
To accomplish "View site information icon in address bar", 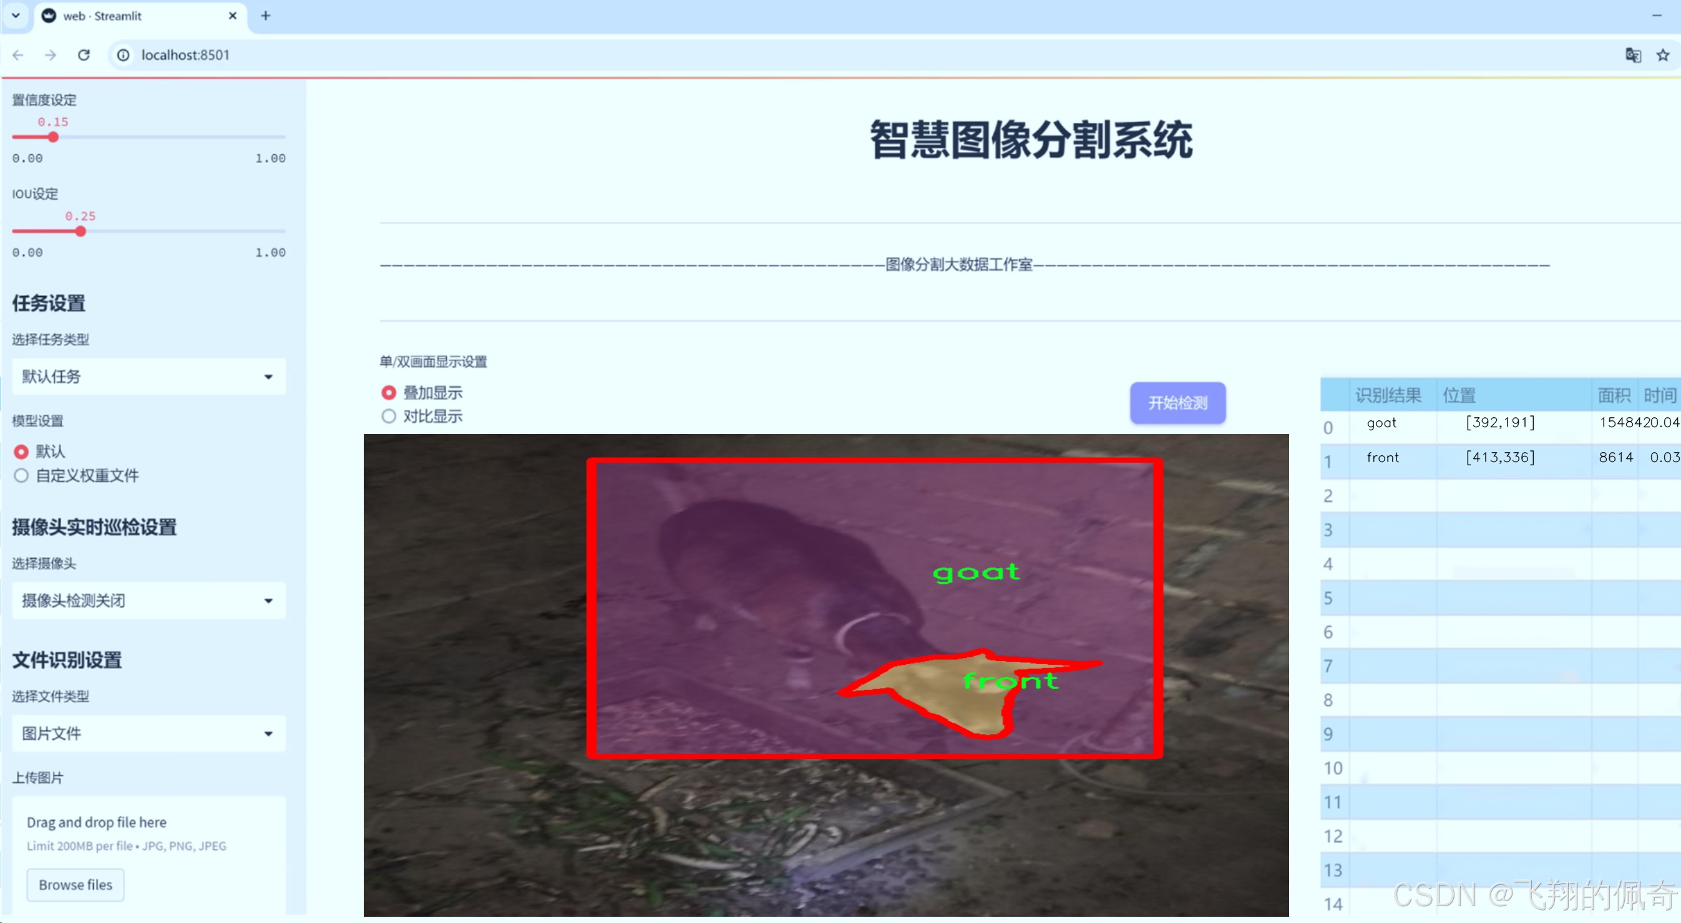I will [x=124, y=55].
